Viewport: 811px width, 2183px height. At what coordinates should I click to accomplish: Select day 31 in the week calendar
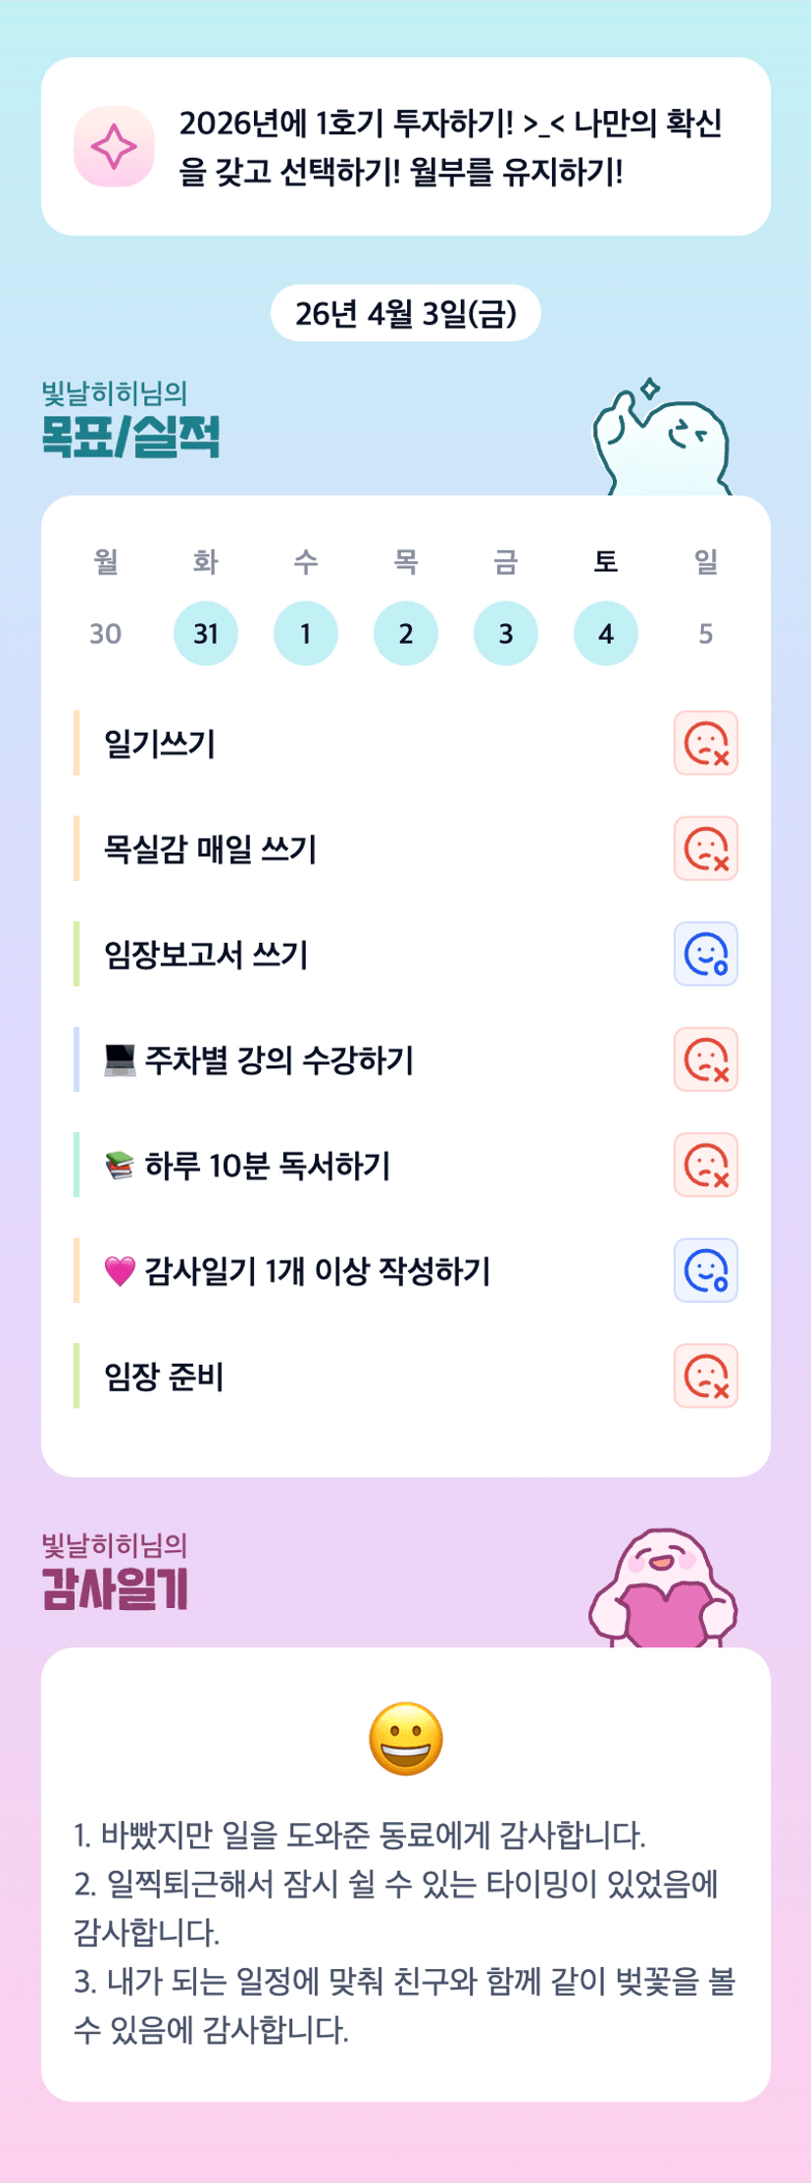[x=206, y=634]
